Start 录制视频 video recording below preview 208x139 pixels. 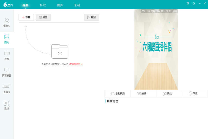coord(118,93)
